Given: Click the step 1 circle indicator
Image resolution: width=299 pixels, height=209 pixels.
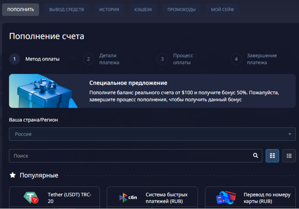Looking at the screenshot, I should 14,59.
